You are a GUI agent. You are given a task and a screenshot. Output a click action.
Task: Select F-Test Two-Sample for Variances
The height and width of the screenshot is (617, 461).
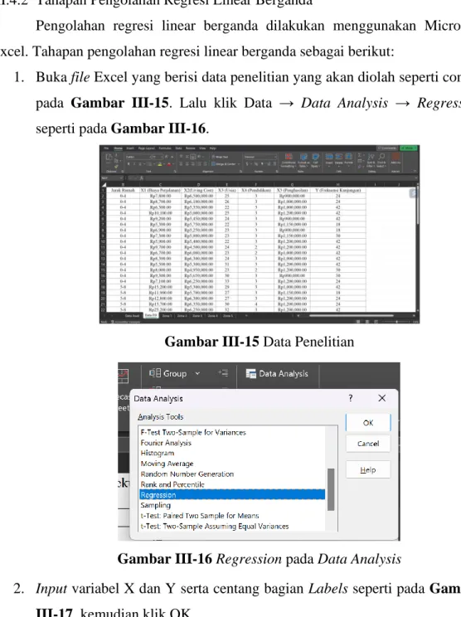tap(193, 432)
